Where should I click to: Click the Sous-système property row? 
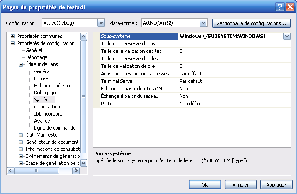(195, 36)
